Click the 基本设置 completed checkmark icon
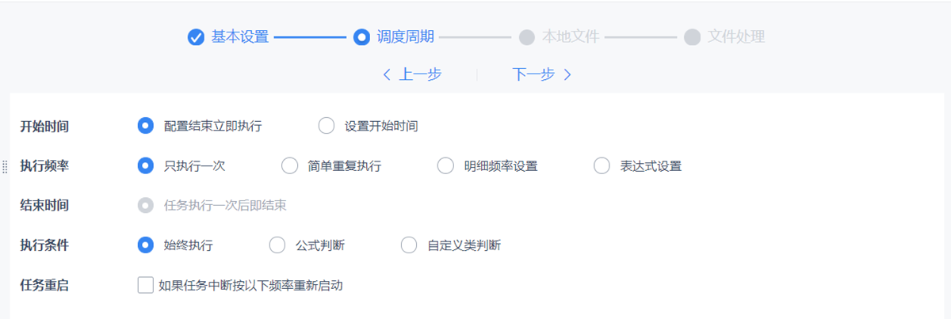This screenshot has width=951, height=319. (x=196, y=37)
